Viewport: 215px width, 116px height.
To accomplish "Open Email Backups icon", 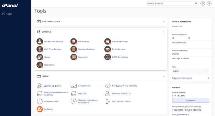I will coord(107,49).
